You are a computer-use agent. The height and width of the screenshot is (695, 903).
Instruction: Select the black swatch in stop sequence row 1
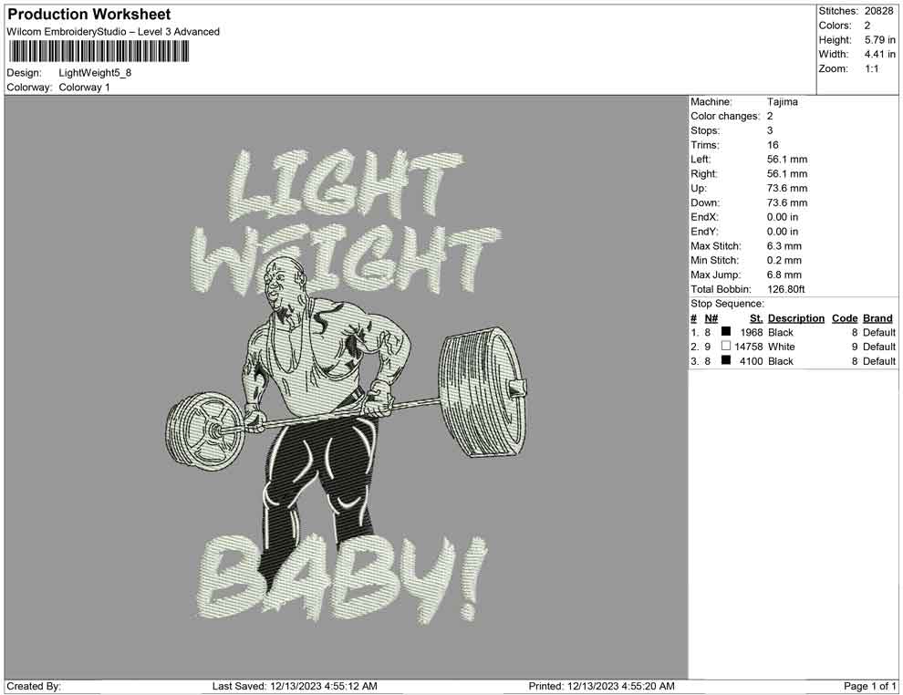(x=724, y=332)
